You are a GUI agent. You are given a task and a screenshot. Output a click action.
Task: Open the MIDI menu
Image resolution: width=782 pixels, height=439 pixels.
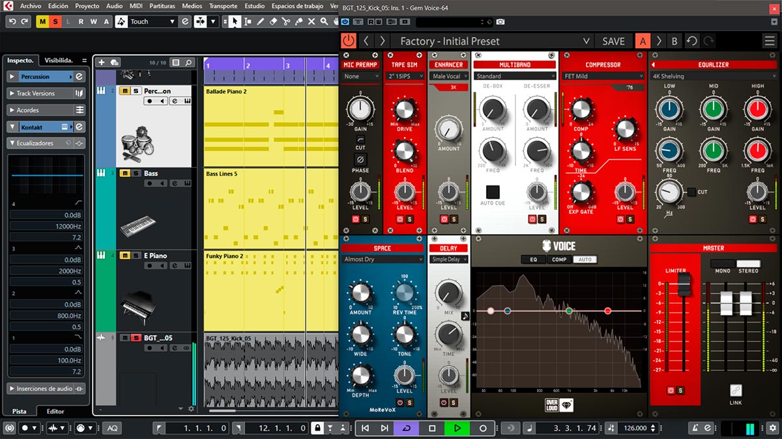click(x=136, y=6)
